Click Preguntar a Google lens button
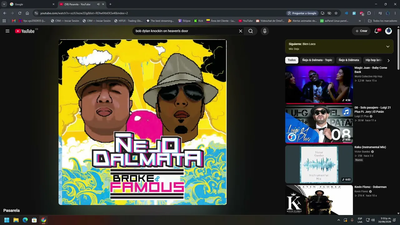400x225 pixels. click(x=302, y=13)
